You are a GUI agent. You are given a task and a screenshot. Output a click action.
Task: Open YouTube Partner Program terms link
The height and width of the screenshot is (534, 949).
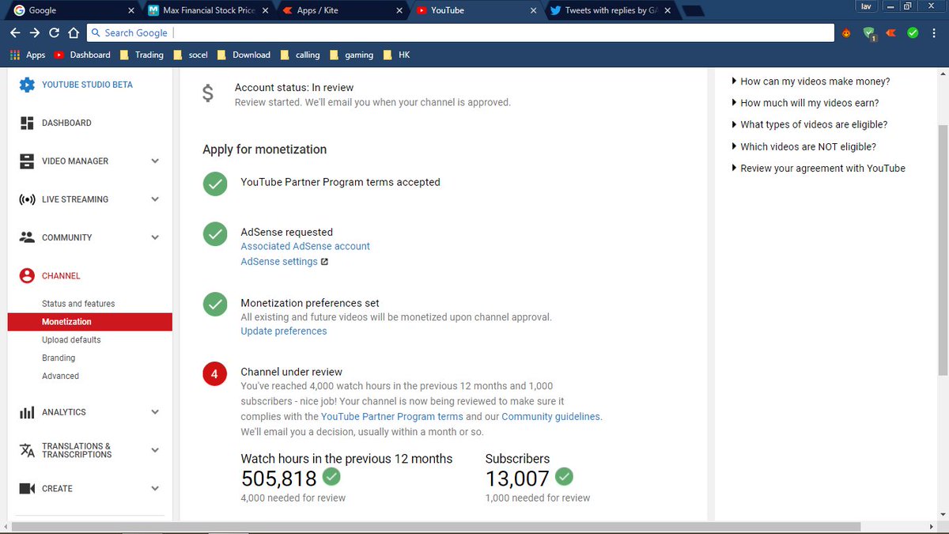[392, 417]
